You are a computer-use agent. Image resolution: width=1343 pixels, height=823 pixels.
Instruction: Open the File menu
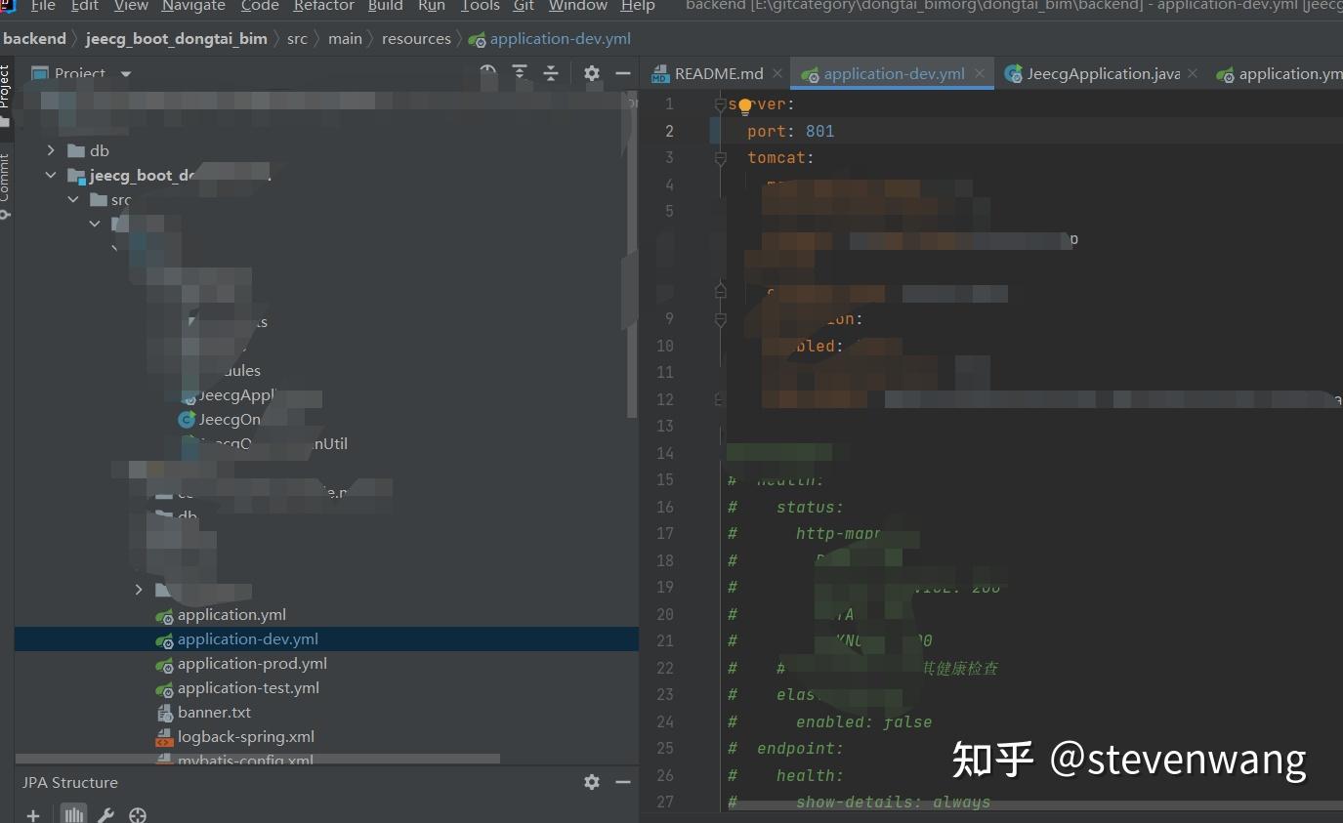[43, 6]
